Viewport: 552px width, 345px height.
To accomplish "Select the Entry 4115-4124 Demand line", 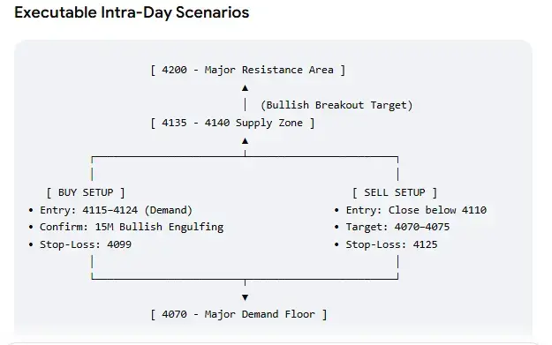I will [111, 210].
